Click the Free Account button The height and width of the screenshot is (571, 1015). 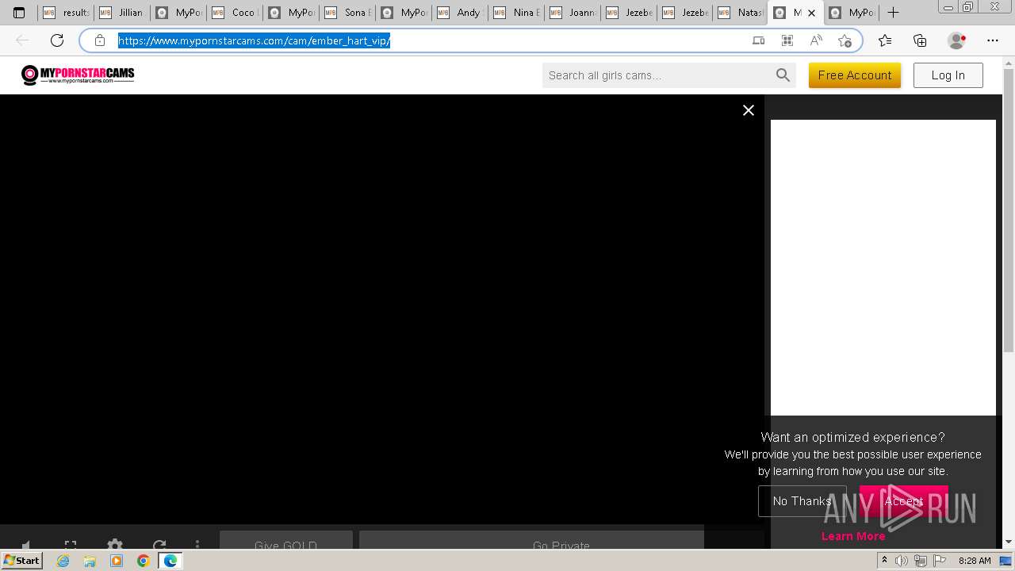click(x=855, y=75)
